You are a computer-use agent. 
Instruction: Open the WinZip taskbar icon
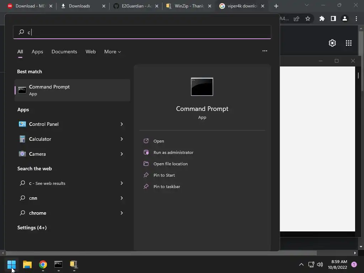point(74,264)
